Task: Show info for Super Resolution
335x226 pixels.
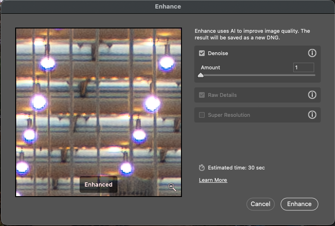Action: [312, 115]
